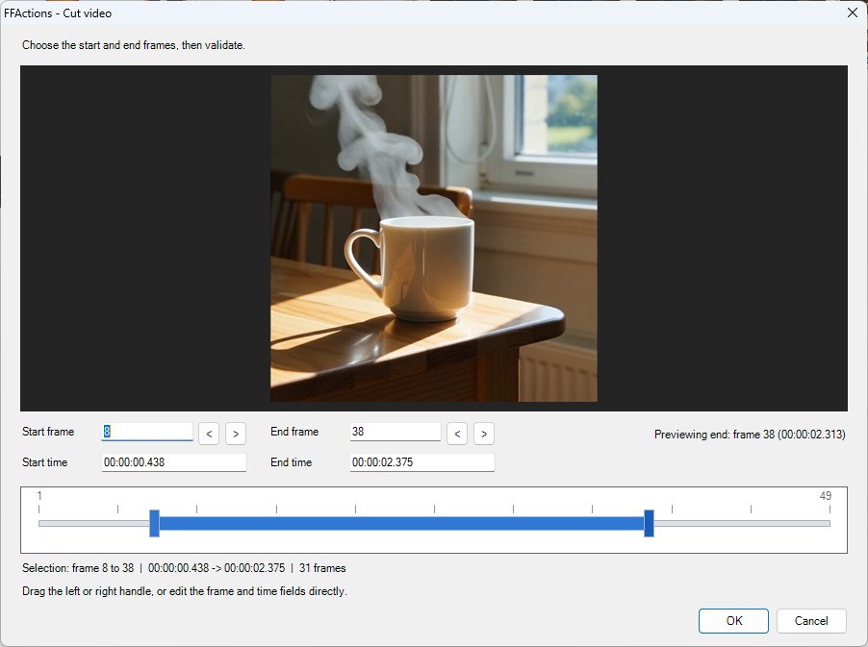Click the timeline frame 49 label

click(826, 495)
